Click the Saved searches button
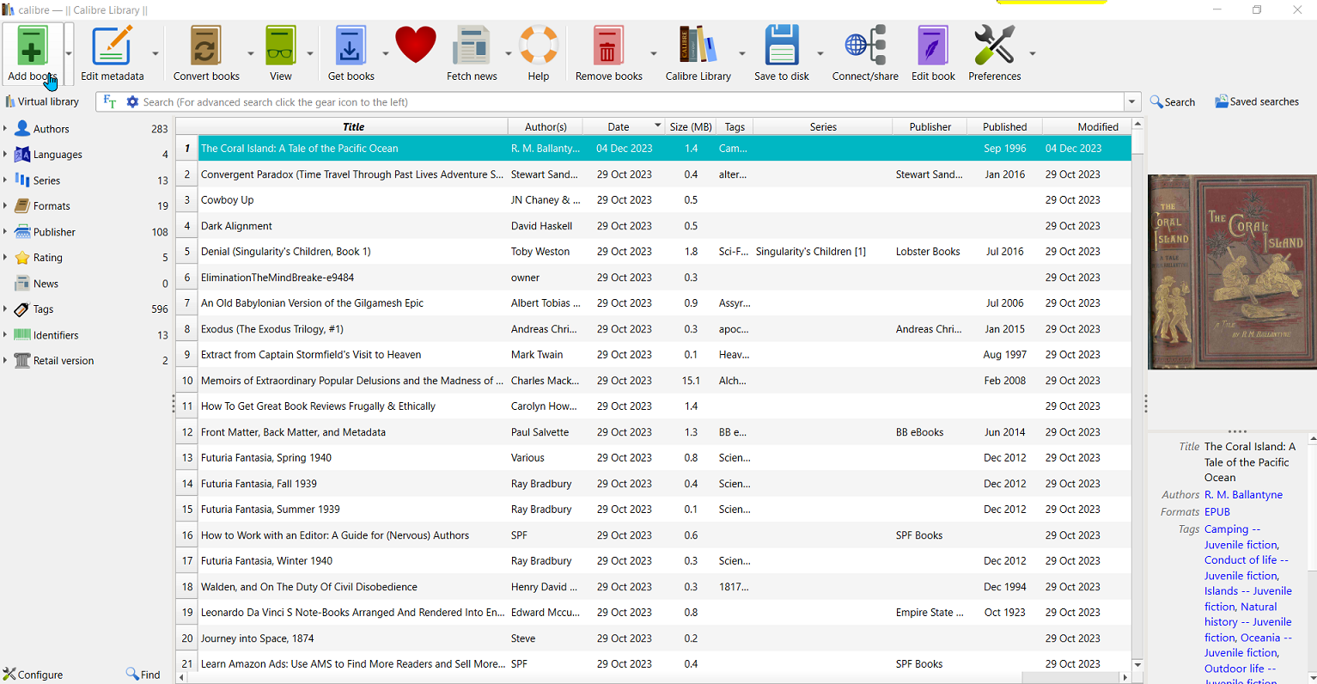Screen dimensions: 1317x684 point(1256,101)
